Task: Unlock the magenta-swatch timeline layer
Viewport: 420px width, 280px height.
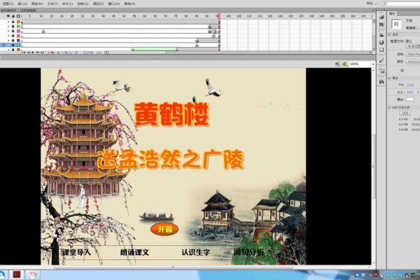Action: pos(13,31)
